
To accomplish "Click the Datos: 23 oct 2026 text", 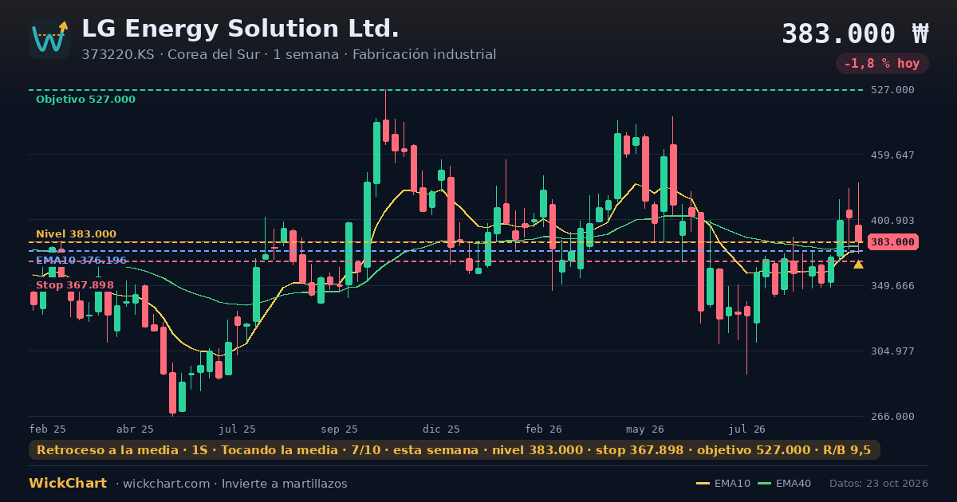I will [x=879, y=484].
